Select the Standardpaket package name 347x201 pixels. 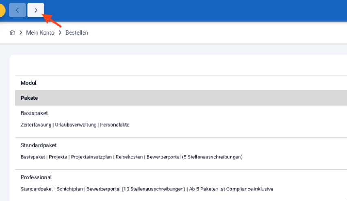pos(39,145)
